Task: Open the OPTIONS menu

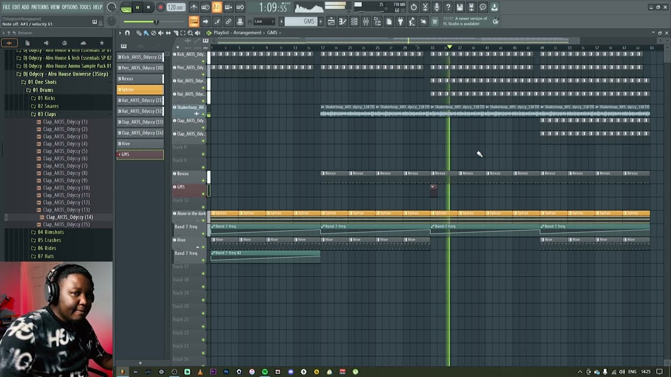Action: tap(70, 7)
